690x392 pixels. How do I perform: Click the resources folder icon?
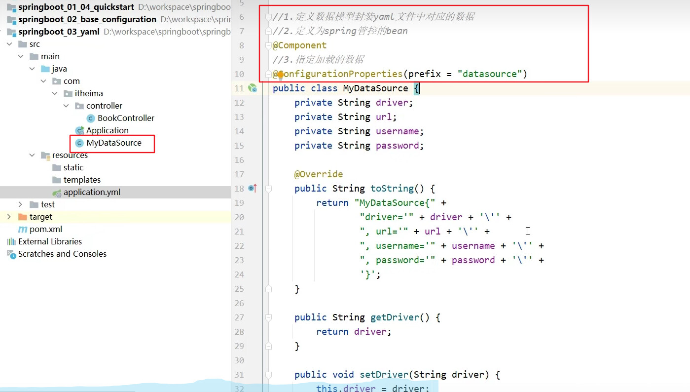[x=45, y=156]
